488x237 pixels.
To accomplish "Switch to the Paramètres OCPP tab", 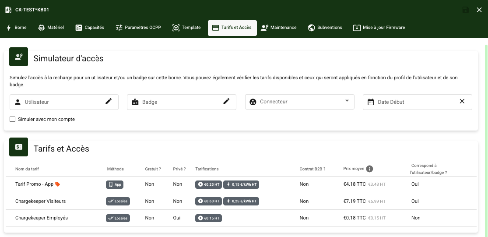I will 138,28.
